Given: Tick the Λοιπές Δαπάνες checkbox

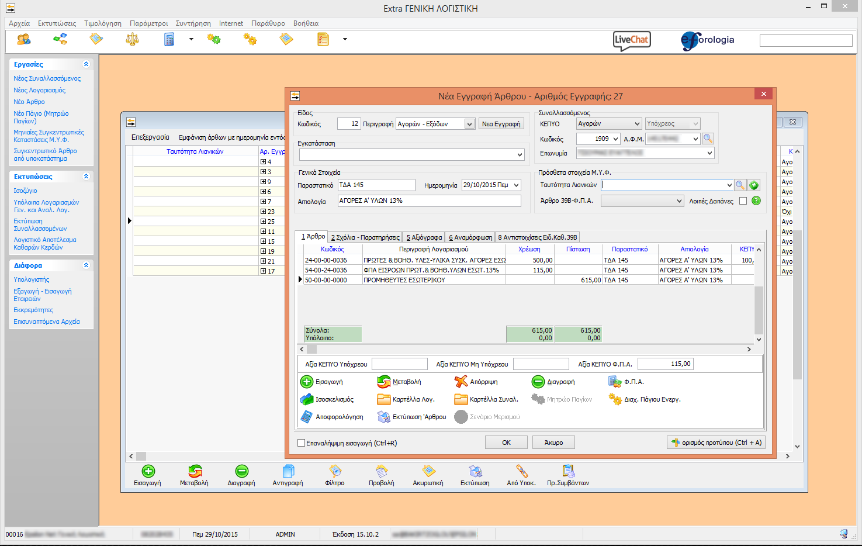Looking at the screenshot, I should click(743, 201).
